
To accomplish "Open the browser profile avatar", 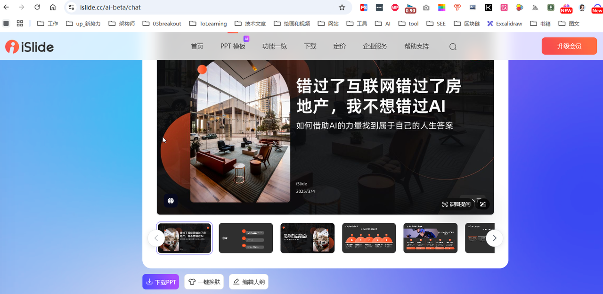I will pyautogui.click(x=582, y=8).
